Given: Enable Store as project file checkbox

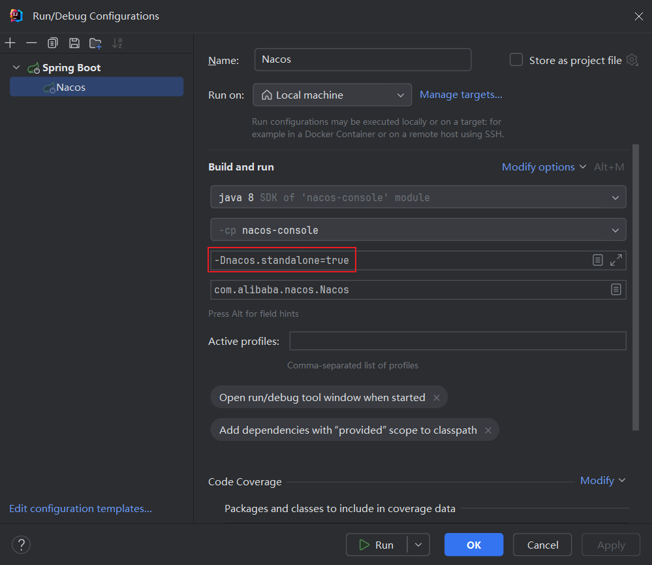Looking at the screenshot, I should (x=516, y=60).
